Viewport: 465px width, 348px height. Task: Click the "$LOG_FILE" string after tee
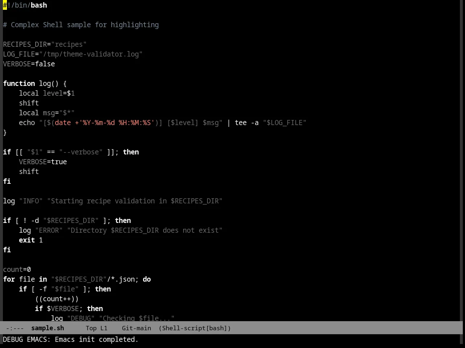284,123
